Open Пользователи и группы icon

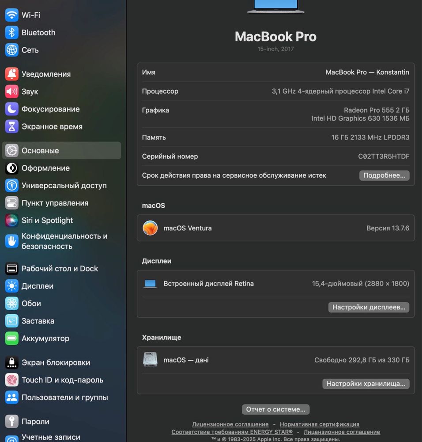11,397
